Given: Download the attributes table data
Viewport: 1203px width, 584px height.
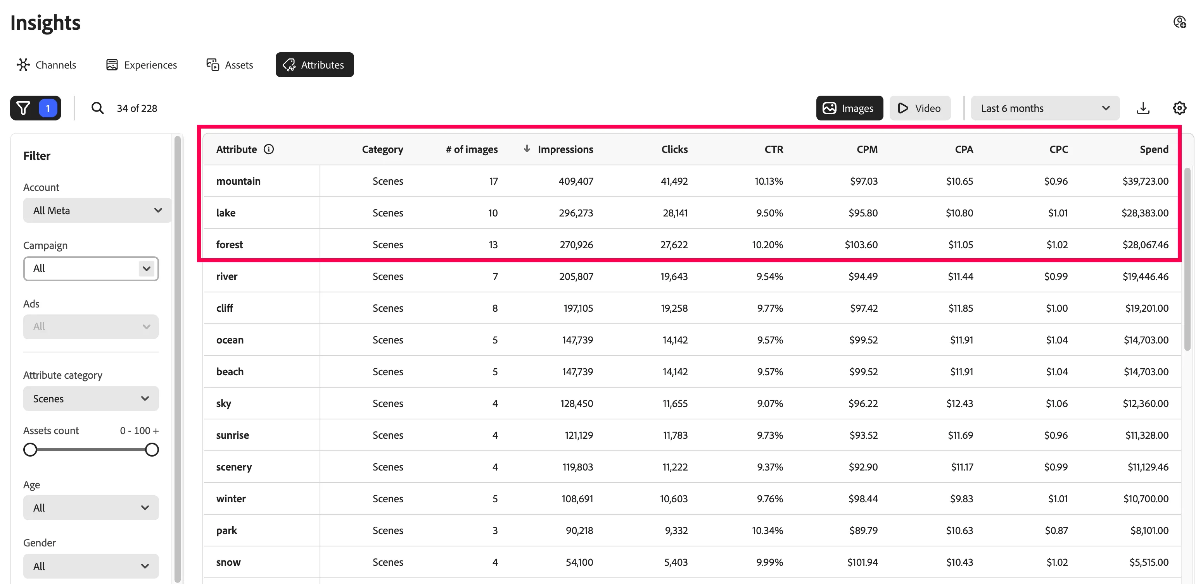Looking at the screenshot, I should 1143,108.
